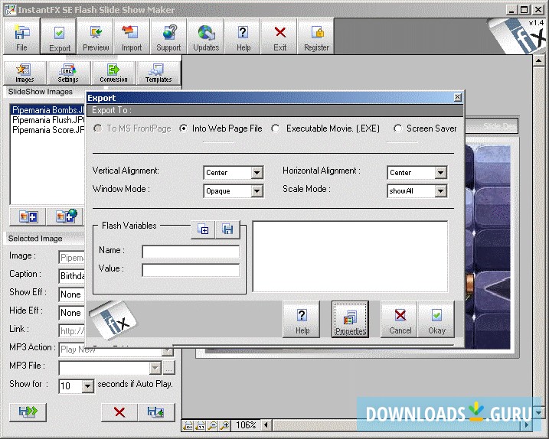The image size is (549, 439).
Task: Cancel the Export dialog
Action: point(400,319)
